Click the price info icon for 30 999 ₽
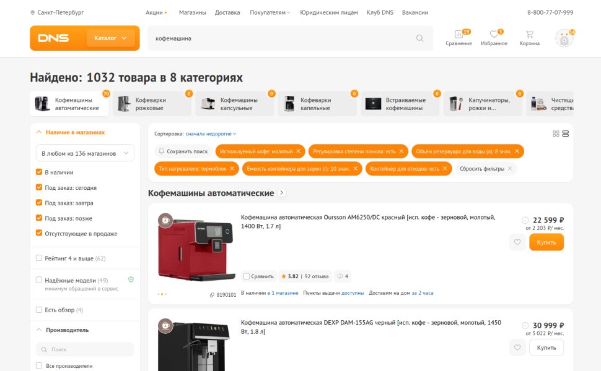 pyautogui.click(x=525, y=325)
